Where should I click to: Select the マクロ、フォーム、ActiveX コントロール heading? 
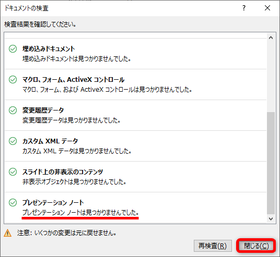73,80
